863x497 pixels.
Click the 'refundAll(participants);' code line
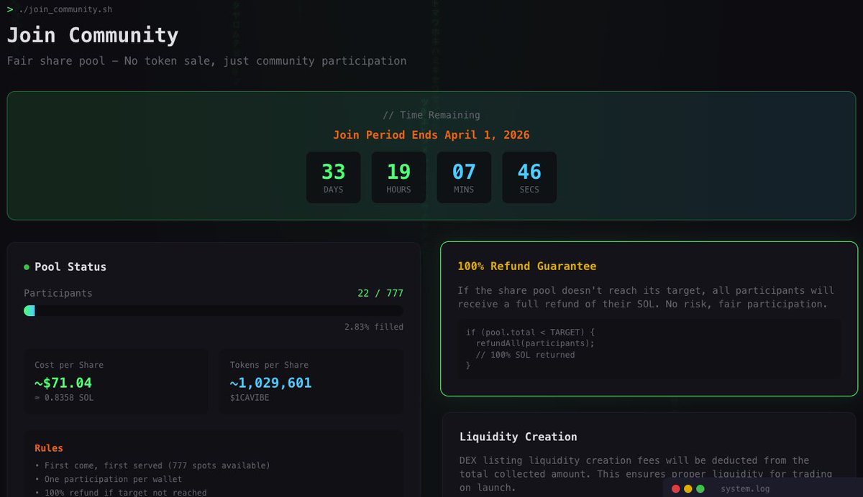tap(535, 343)
